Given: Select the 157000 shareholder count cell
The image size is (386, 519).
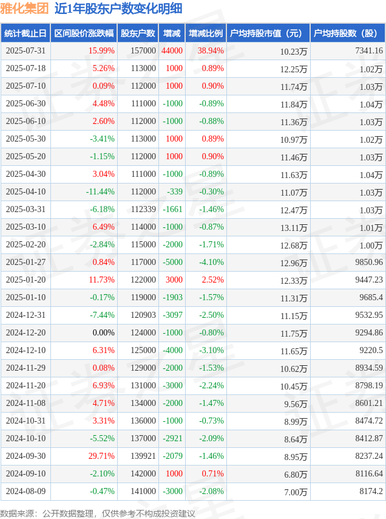Looking at the screenshot, I should click(x=143, y=50).
